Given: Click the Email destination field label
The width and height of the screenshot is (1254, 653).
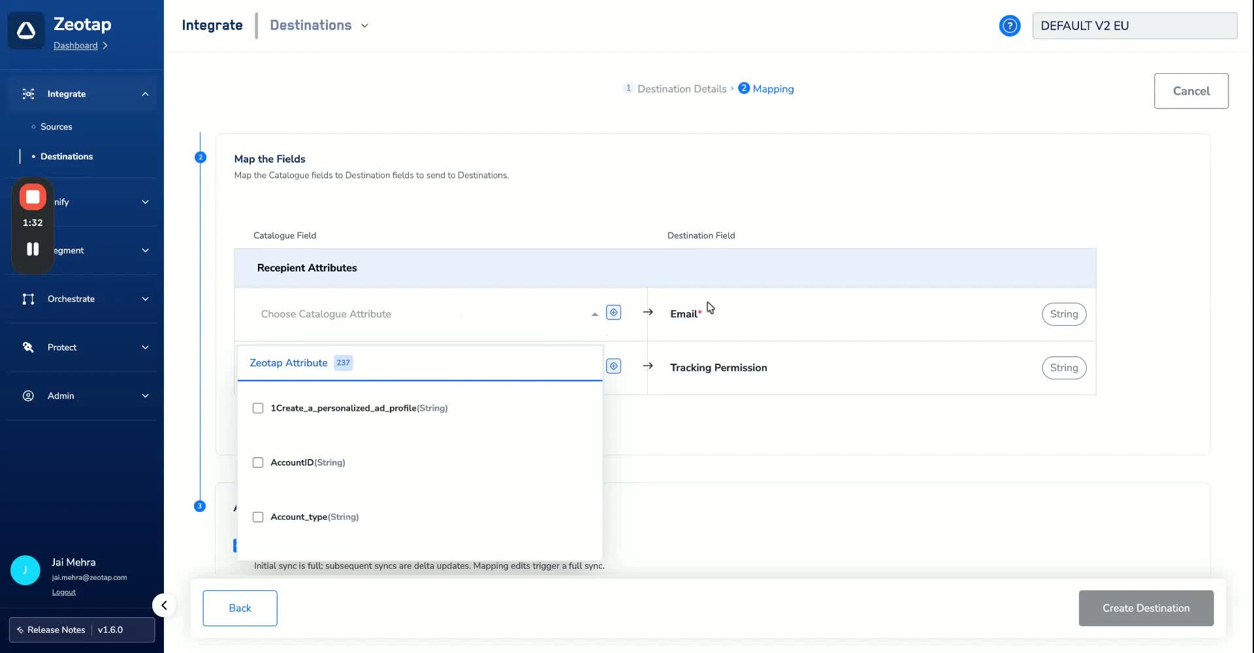Looking at the screenshot, I should click(x=686, y=314).
